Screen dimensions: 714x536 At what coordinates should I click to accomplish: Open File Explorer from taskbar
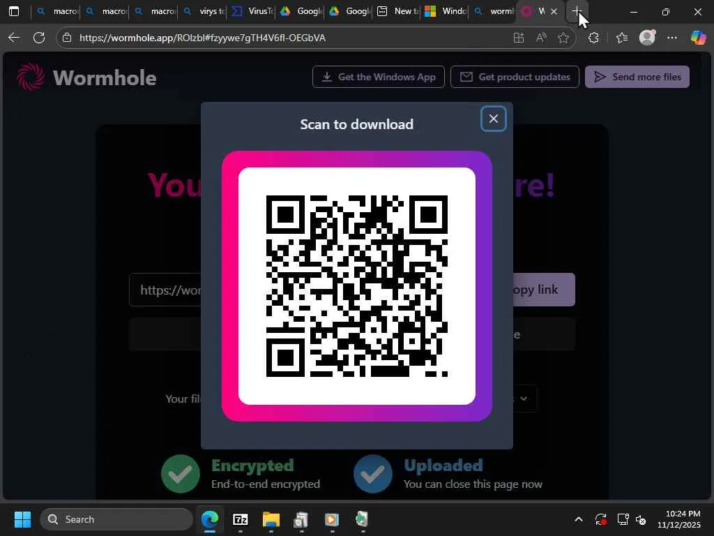(271, 519)
